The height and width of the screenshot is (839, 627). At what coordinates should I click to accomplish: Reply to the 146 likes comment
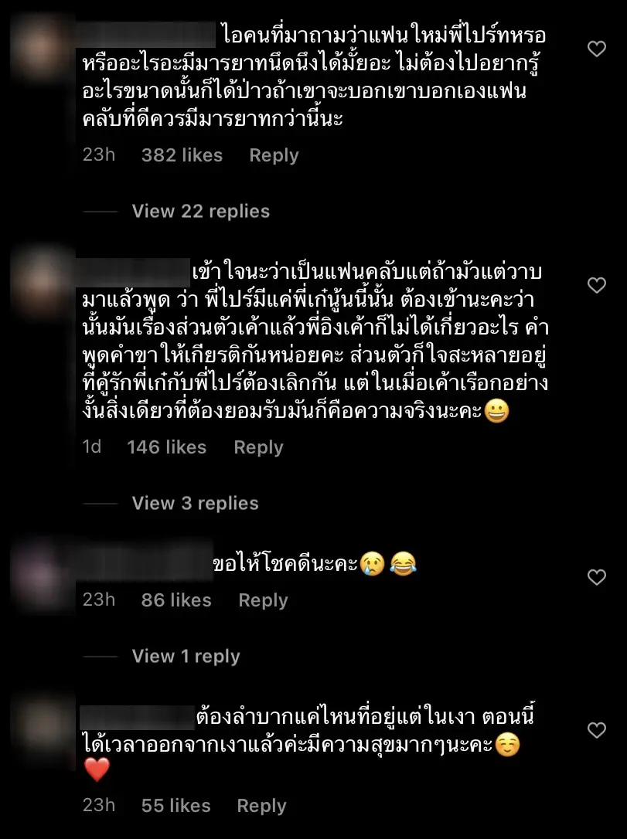258,447
